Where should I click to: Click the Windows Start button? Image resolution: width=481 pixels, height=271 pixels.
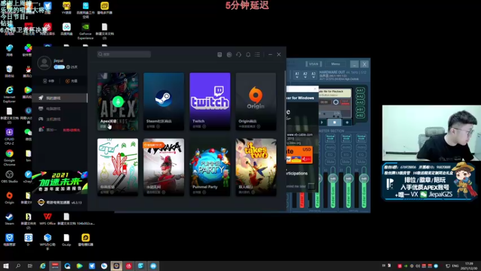point(6,266)
